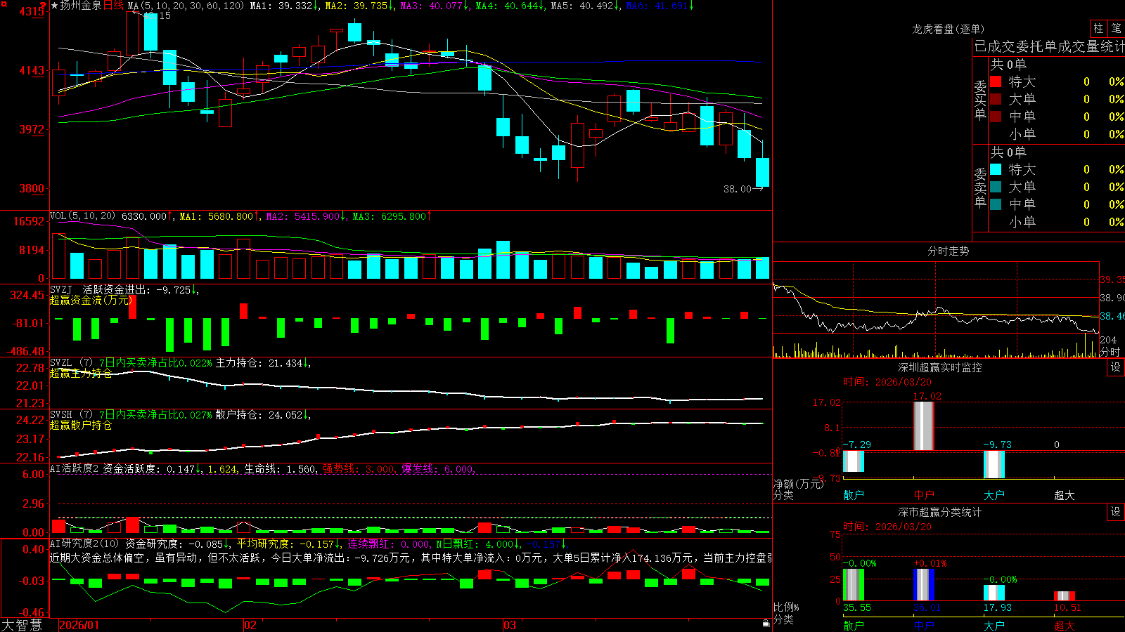Screen dimensions: 1125x632
Task: Select the 日线 period label
Action: (x=113, y=6)
